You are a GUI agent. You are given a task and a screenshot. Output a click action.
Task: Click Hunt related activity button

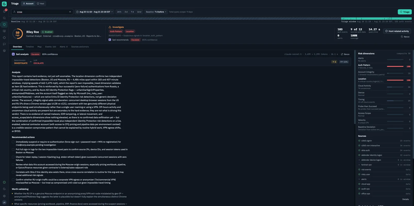click(397, 31)
